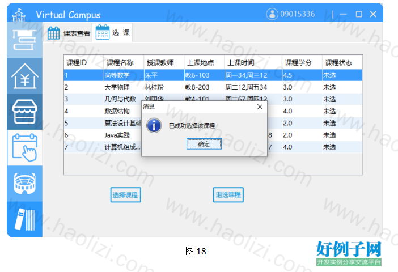398x272 pixels.
Task: Select the 几何与代数 course row
Action: coord(213,99)
